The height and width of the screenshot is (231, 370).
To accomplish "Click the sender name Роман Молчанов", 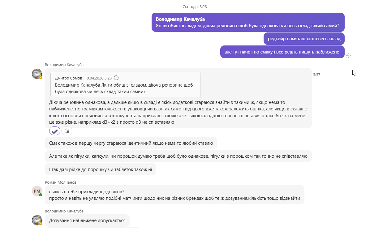I will pos(61,182).
